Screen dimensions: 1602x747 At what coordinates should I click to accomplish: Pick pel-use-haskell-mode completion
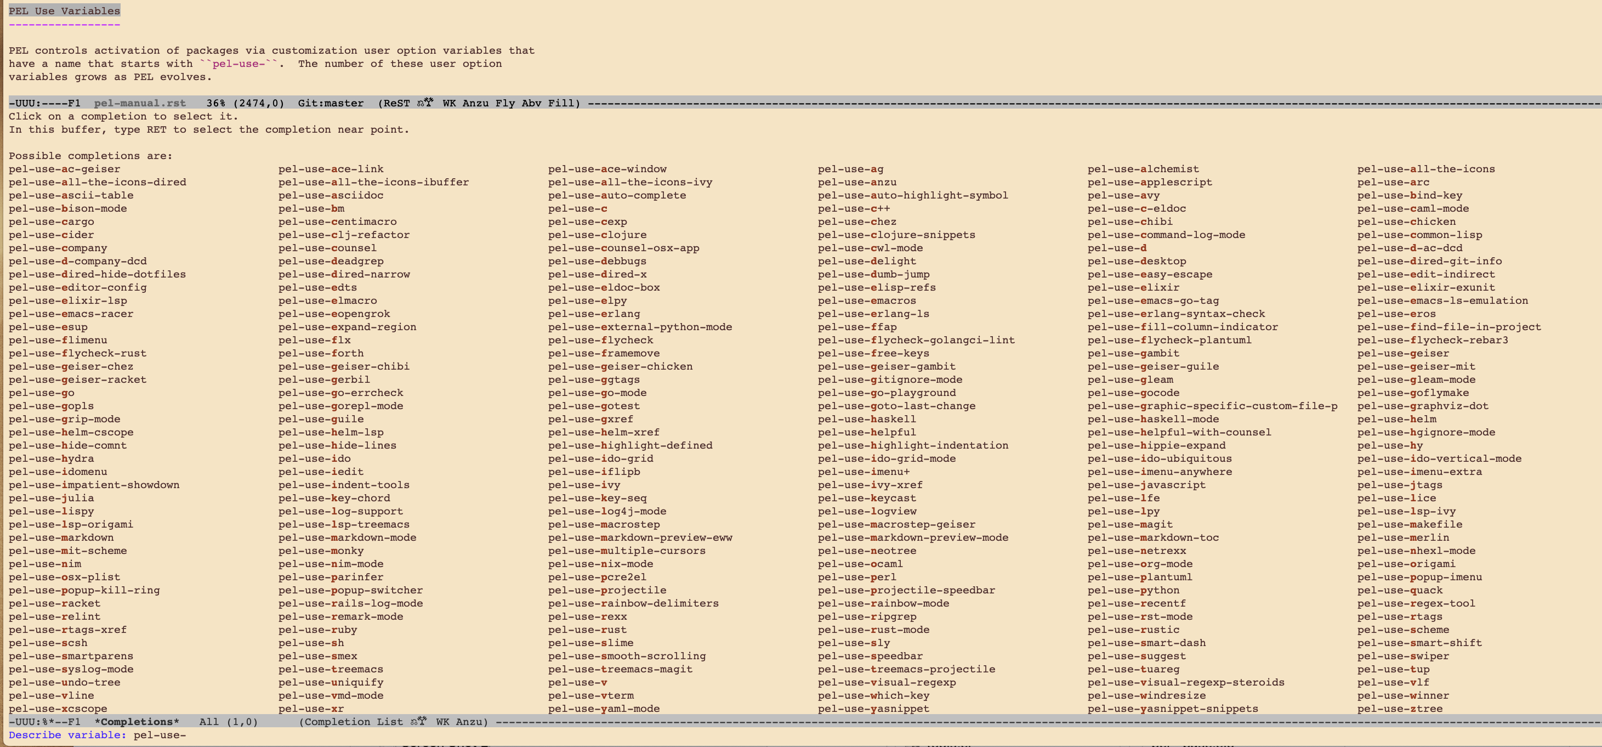pyautogui.click(x=1153, y=419)
